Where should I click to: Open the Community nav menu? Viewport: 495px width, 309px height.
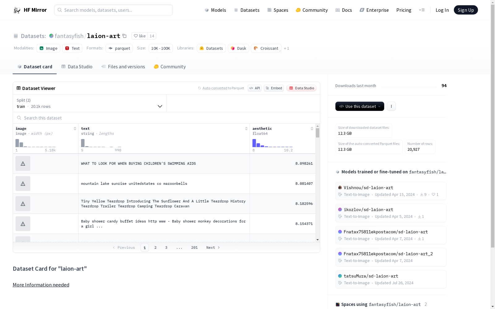click(312, 10)
